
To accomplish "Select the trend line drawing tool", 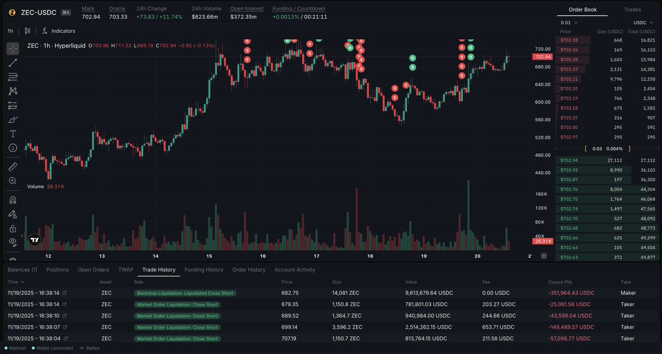I will [12, 62].
